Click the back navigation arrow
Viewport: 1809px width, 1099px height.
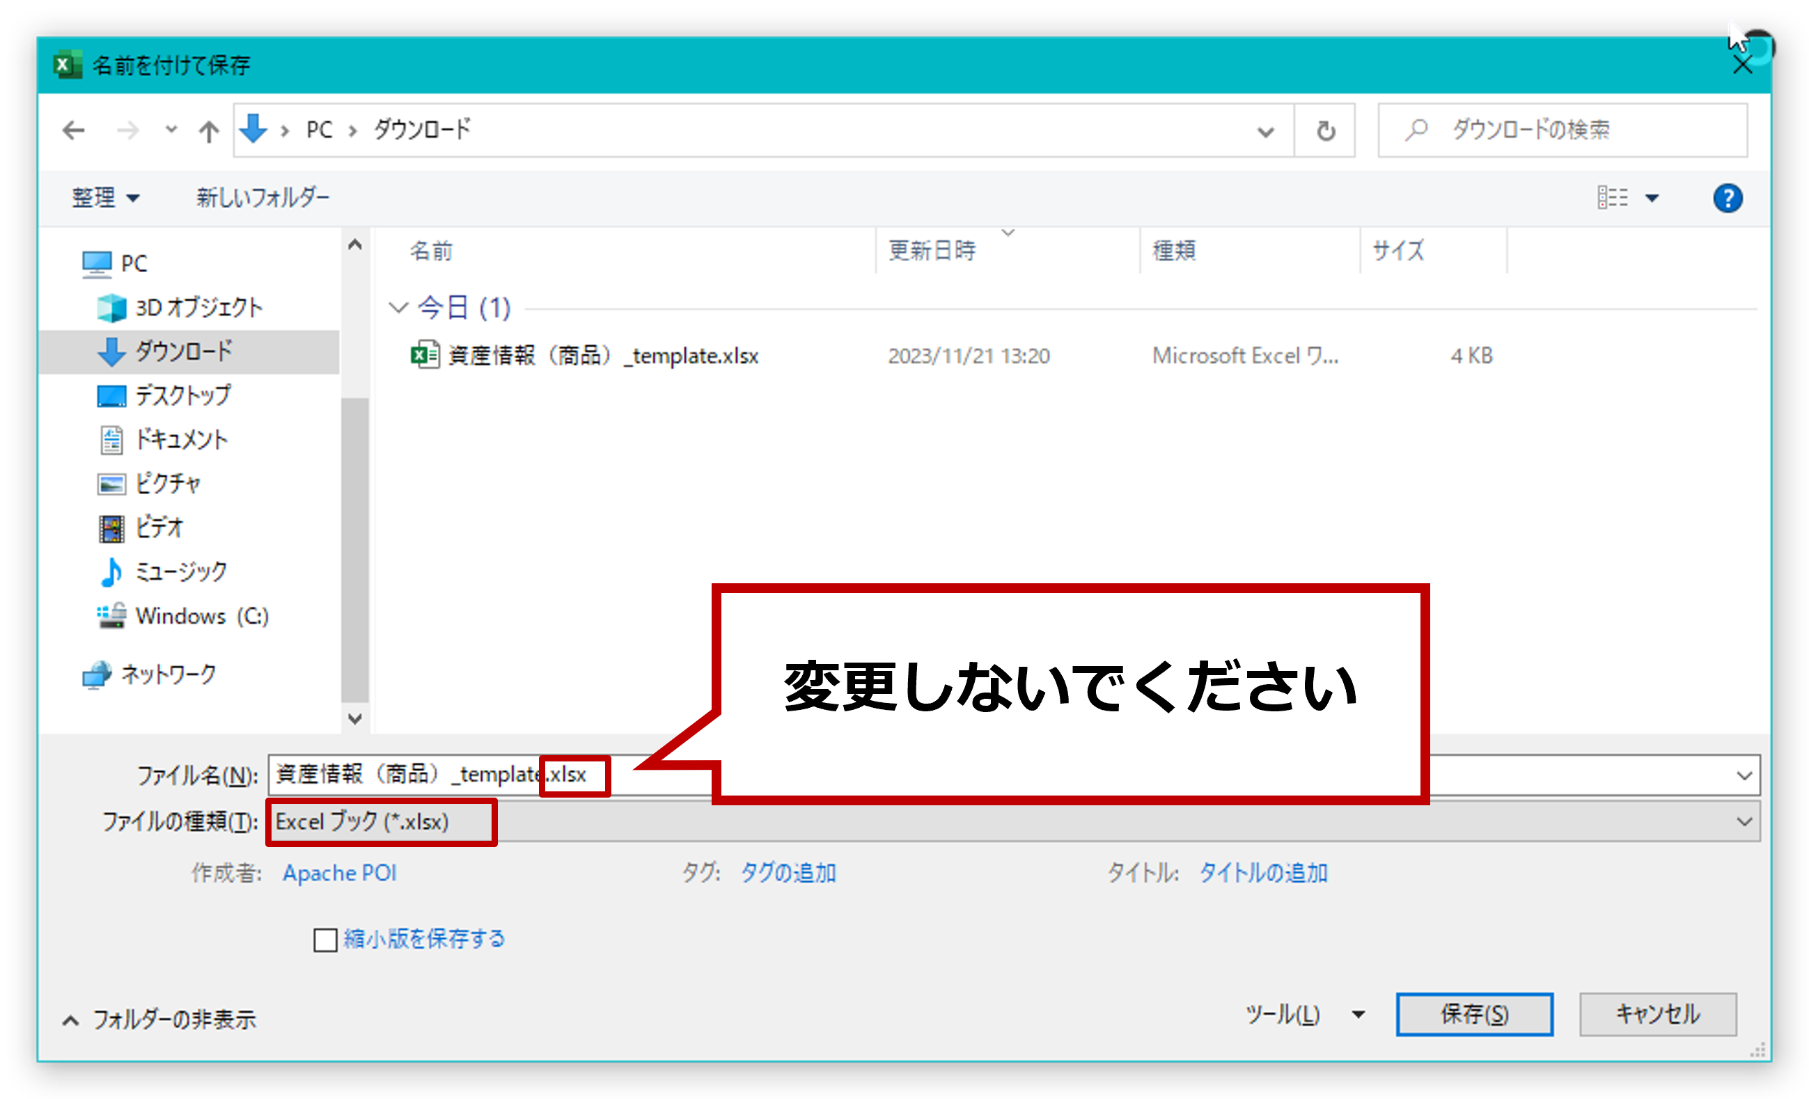coord(73,131)
